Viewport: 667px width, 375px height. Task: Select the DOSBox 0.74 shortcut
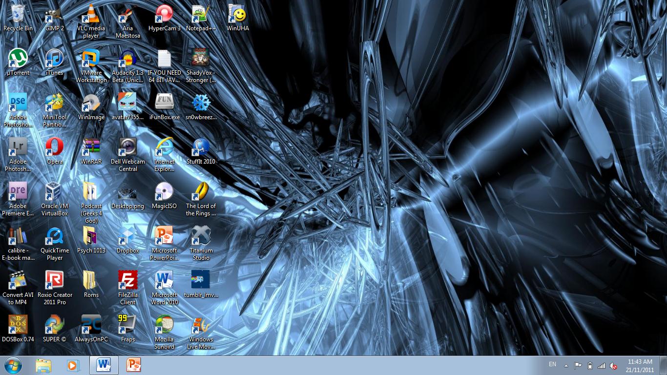pyautogui.click(x=18, y=326)
